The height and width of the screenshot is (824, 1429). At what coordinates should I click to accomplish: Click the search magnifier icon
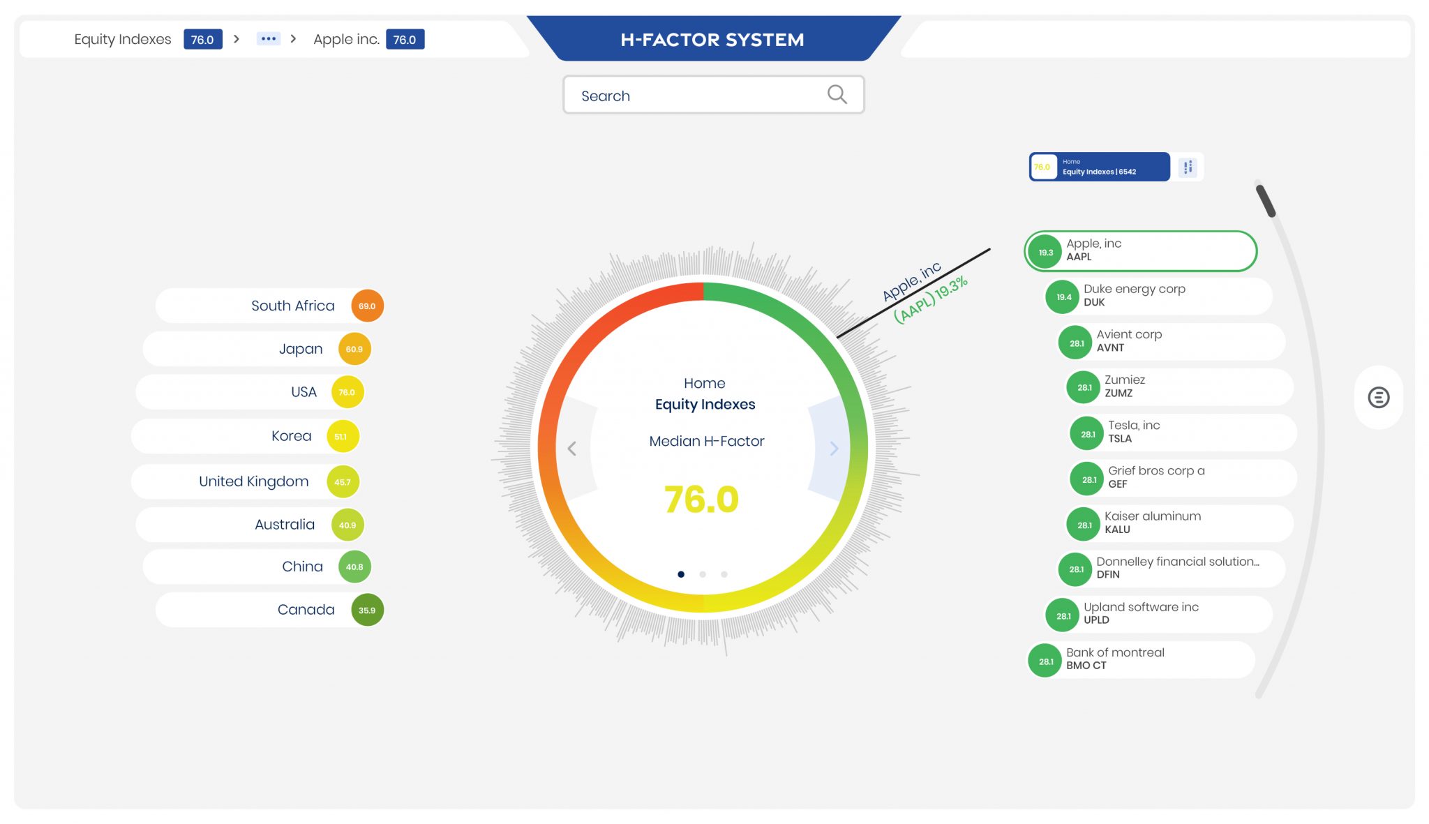[837, 93]
